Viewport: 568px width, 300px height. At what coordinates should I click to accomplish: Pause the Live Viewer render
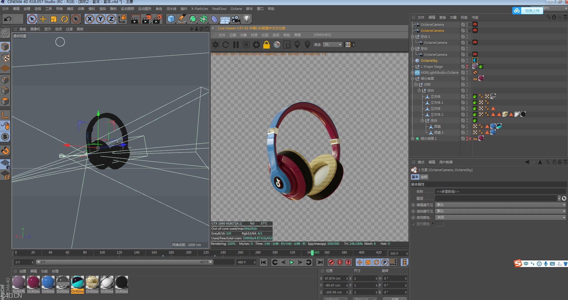(x=236, y=45)
